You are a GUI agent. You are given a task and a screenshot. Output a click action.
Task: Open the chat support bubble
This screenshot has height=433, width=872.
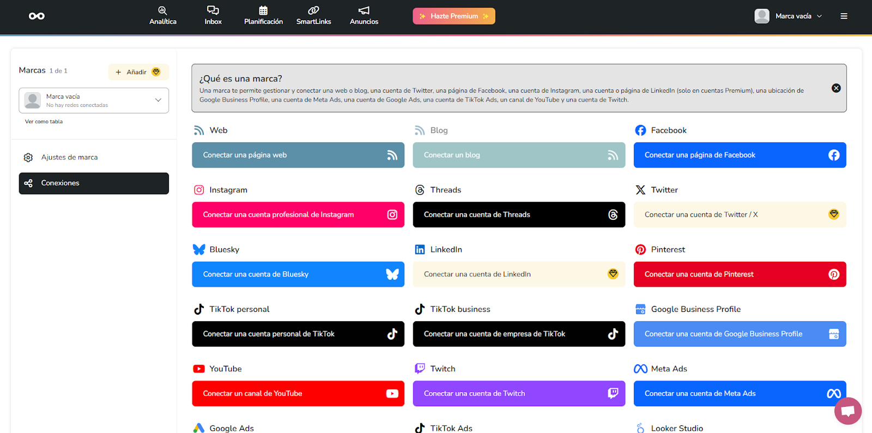click(x=847, y=411)
